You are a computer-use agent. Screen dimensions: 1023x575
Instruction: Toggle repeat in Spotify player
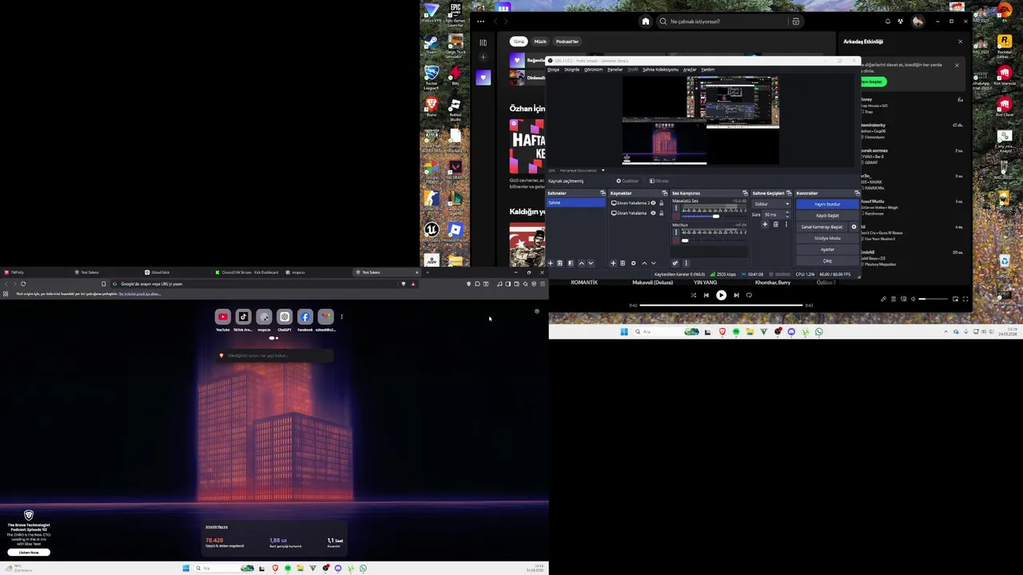(749, 295)
